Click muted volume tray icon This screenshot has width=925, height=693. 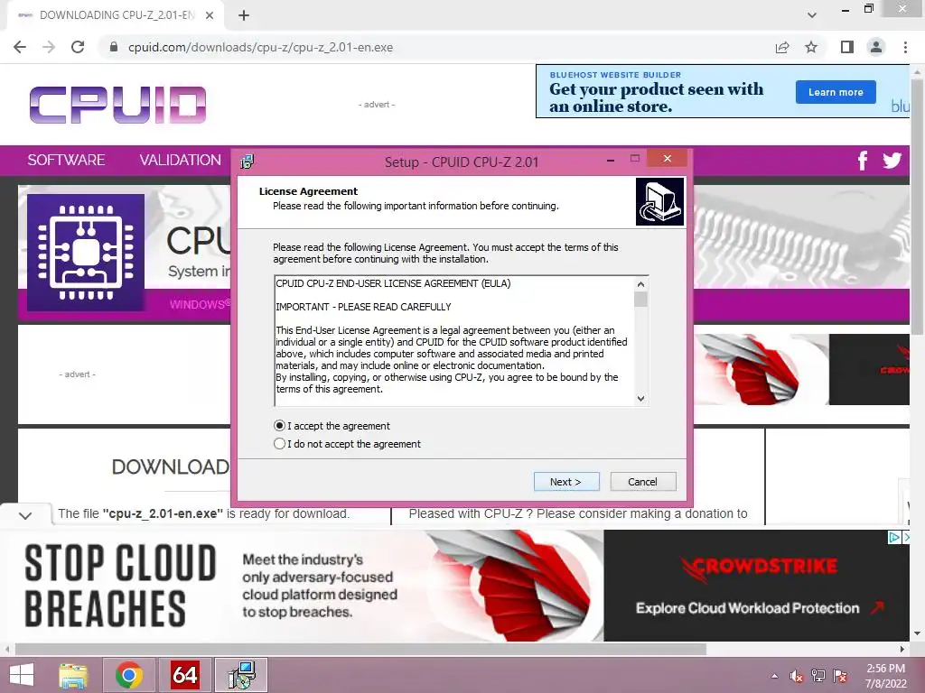[796, 676]
